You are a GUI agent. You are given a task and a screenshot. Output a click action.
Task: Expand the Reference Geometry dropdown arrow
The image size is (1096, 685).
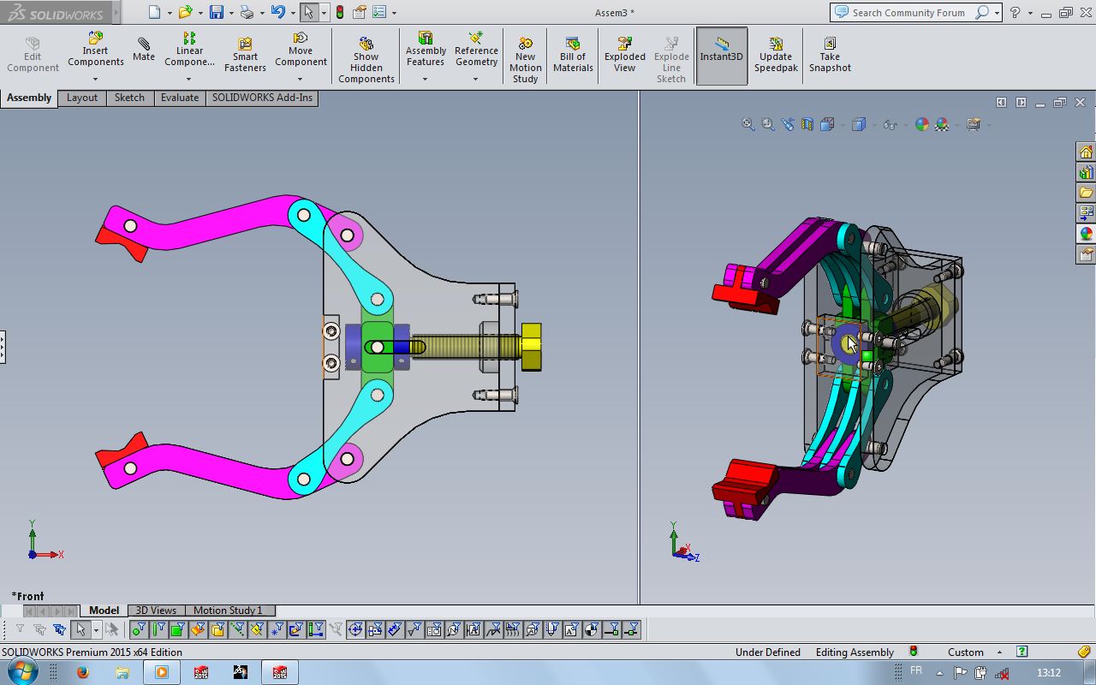(476, 79)
